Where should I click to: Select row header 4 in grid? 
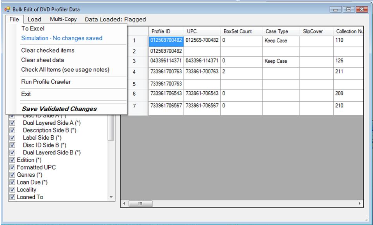point(134,72)
